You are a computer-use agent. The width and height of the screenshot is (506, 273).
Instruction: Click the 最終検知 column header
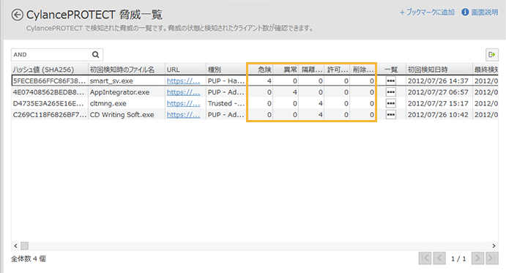pos(485,70)
